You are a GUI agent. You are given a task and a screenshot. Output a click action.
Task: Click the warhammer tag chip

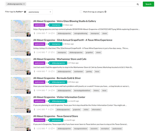[78, 72]
